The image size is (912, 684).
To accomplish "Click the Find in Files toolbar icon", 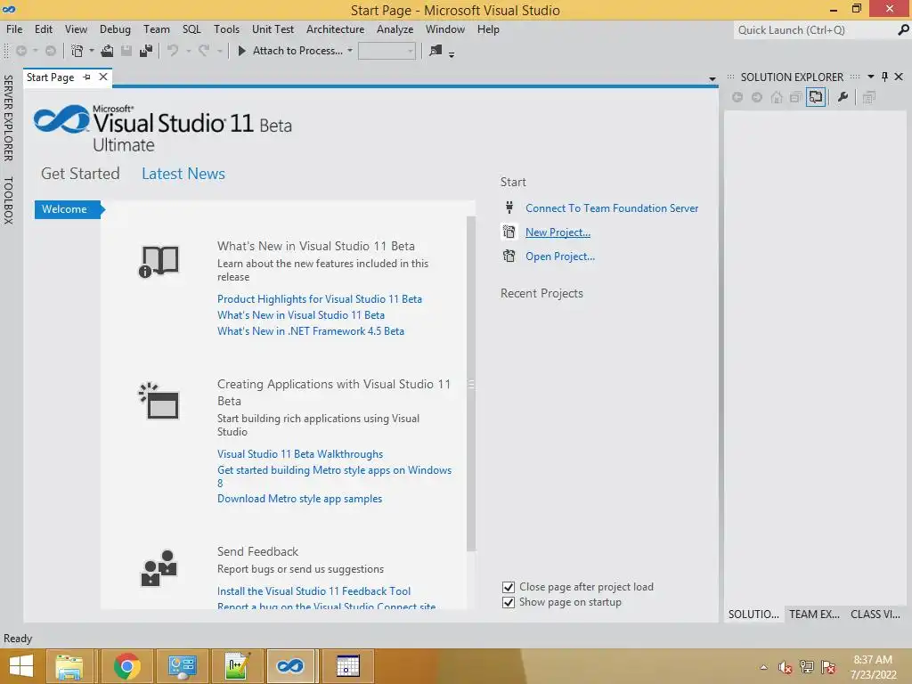I will coord(435,51).
